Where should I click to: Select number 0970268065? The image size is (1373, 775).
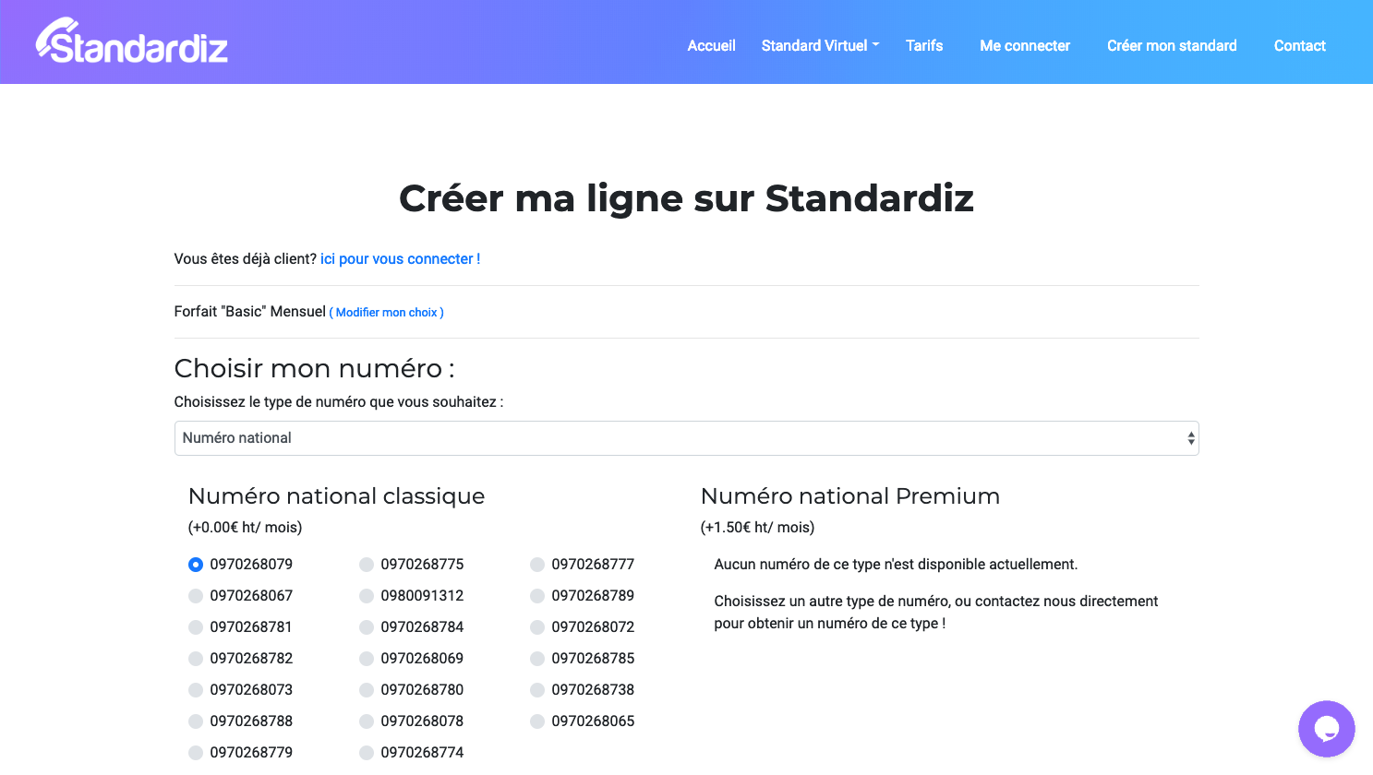537,721
